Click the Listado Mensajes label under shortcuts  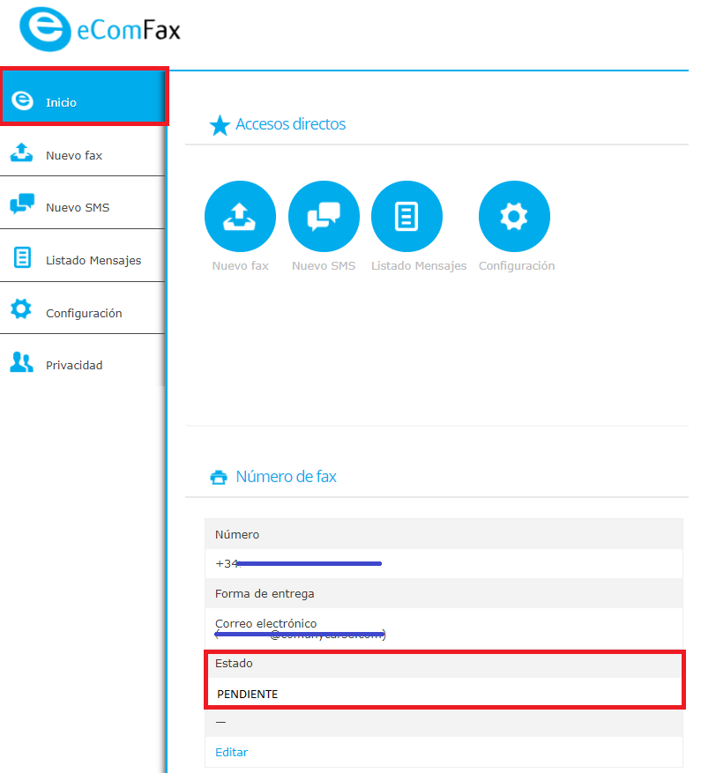419,265
